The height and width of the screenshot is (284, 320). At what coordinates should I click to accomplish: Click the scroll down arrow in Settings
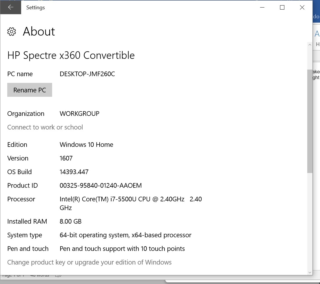coord(310,272)
